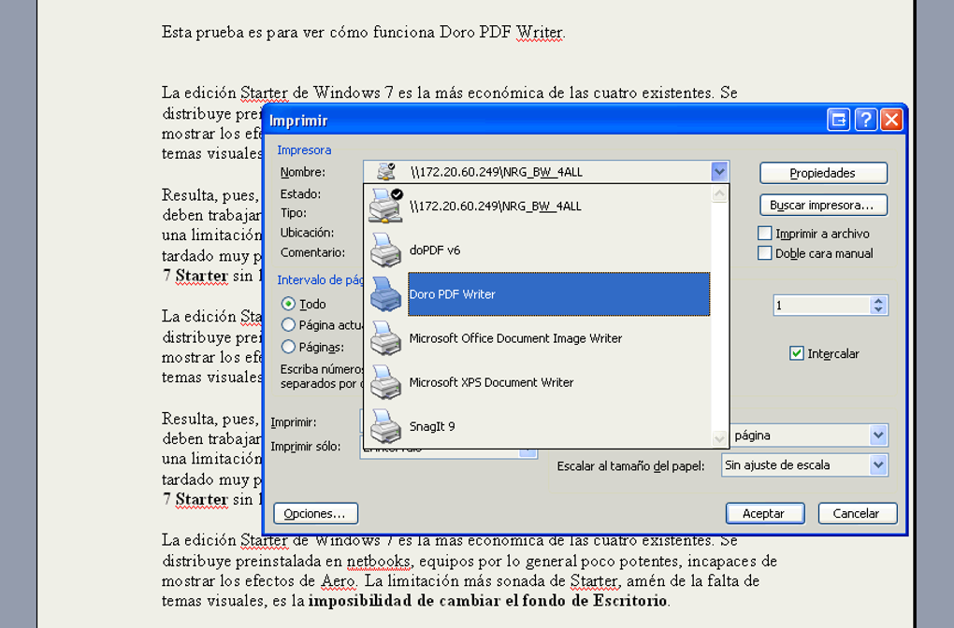Uncheck the Intercalar checkbox
This screenshot has height=628, width=954.
point(797,353)
